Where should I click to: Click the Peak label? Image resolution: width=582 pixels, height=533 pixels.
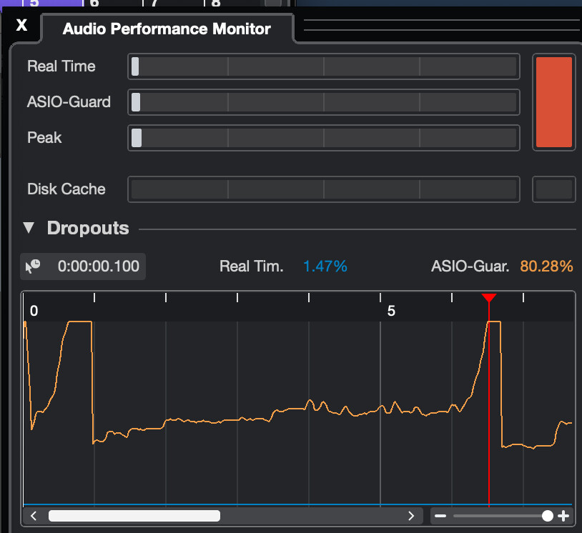coord(44,138)
